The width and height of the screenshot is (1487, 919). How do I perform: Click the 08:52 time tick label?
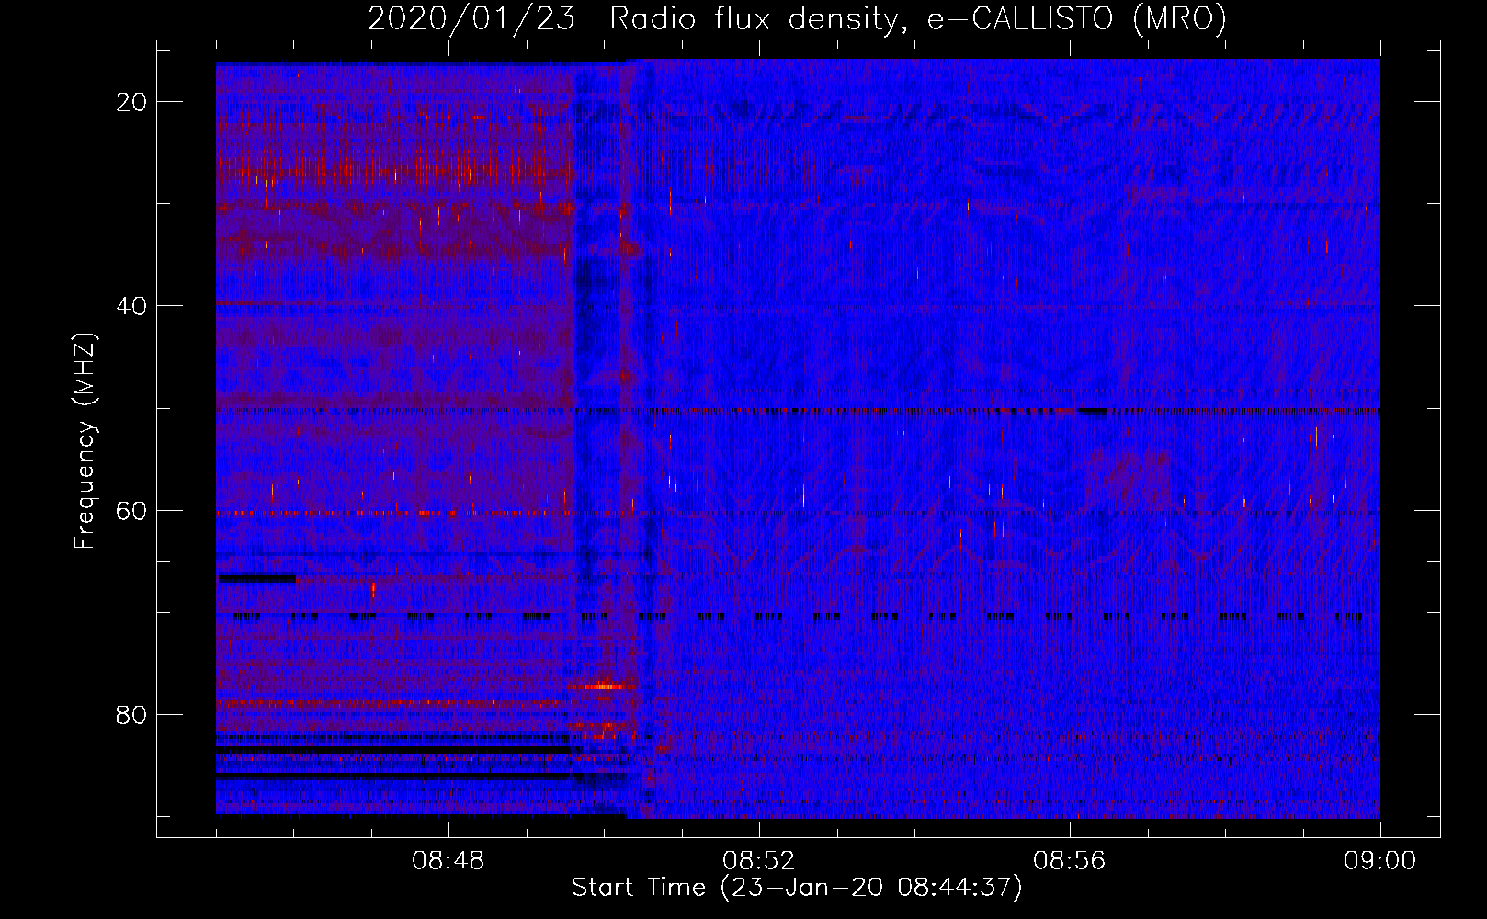[759, 861]
